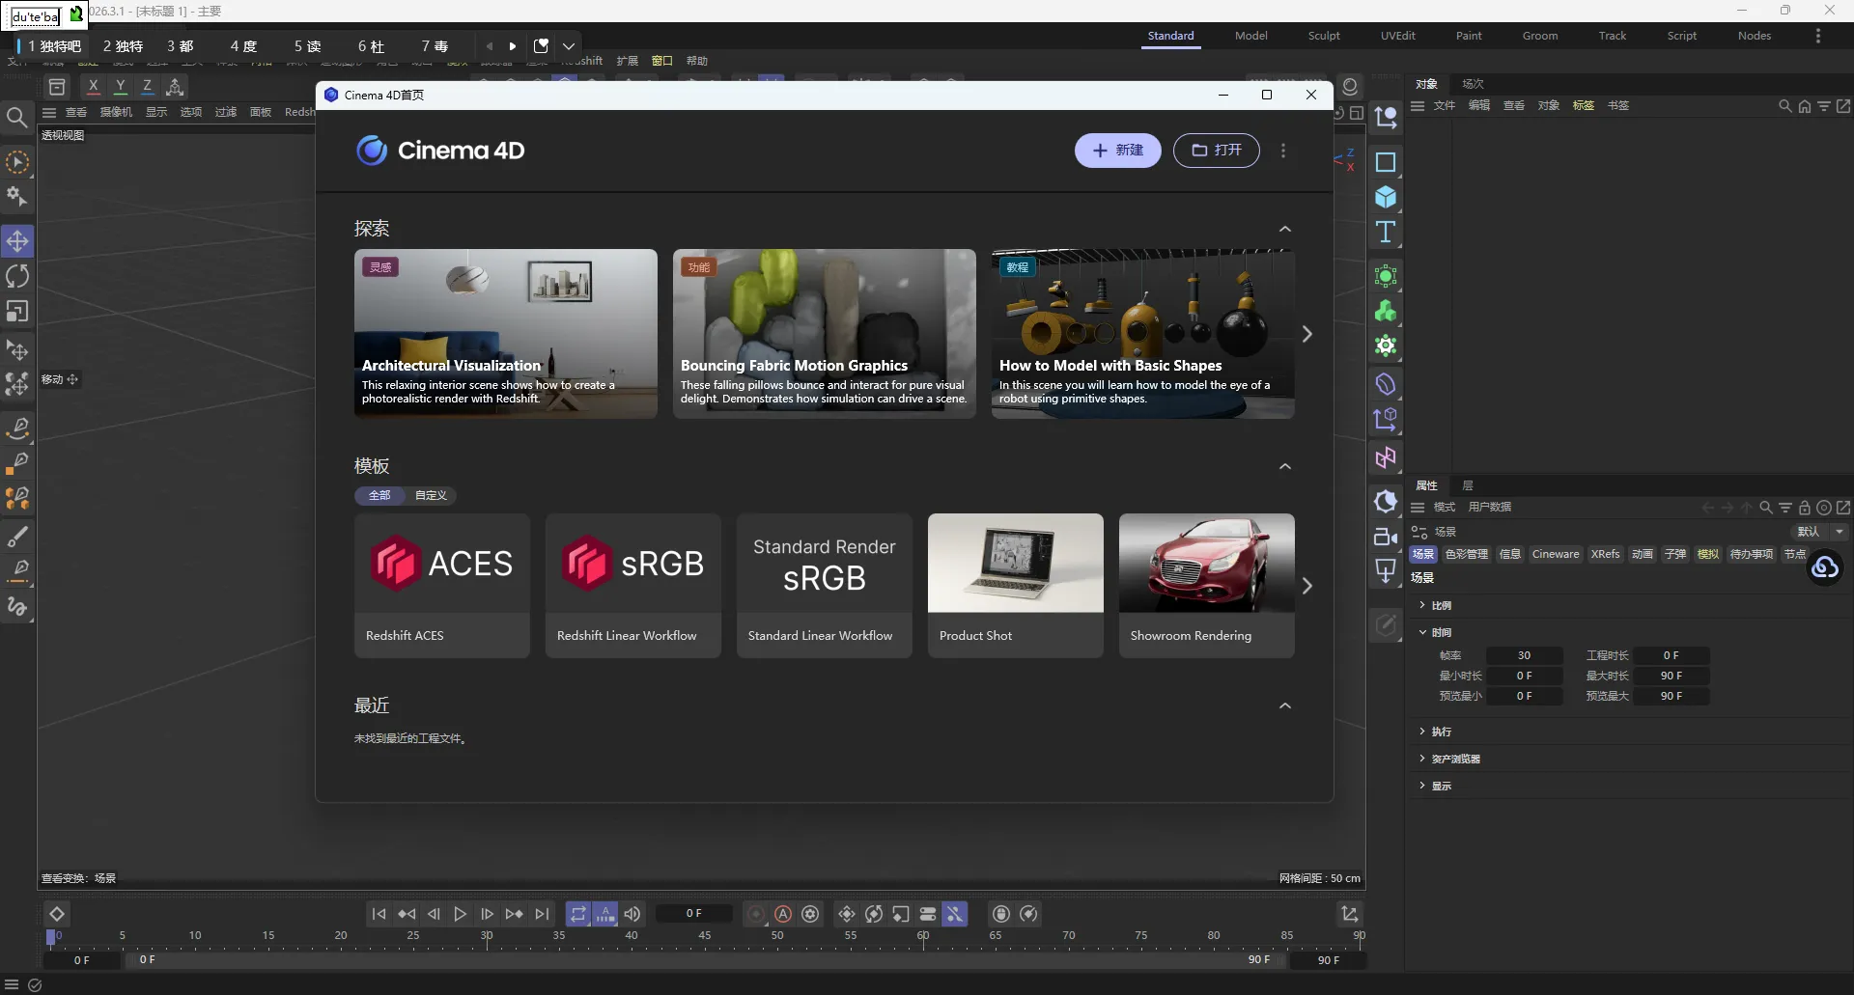Toggle the Z axis lock

(148, 87)
